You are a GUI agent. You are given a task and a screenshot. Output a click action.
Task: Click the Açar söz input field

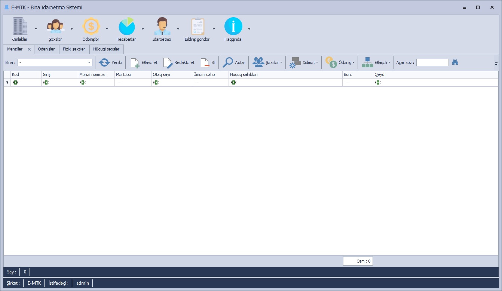click(432, 62)
